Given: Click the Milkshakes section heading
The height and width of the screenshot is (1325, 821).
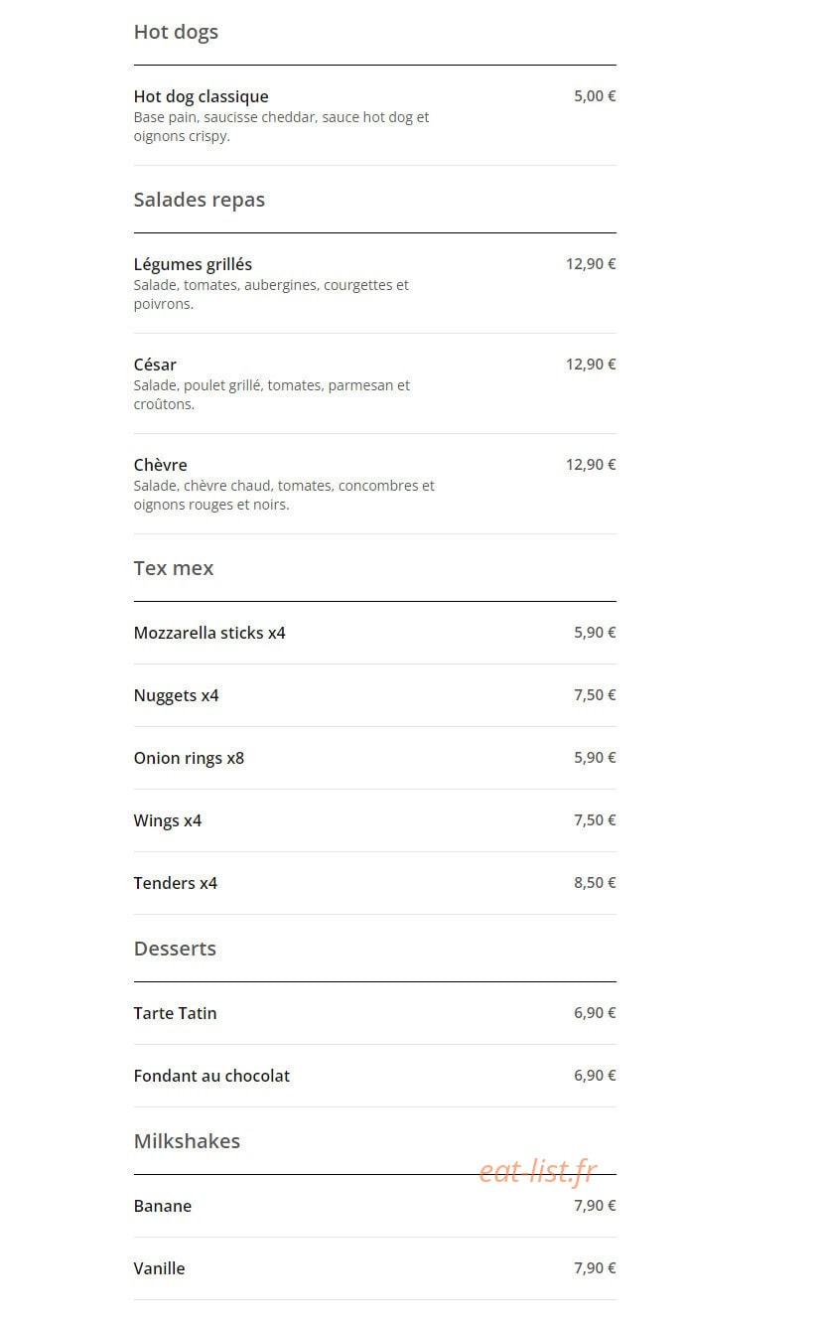Looking at the screenshot, I should [x=187, y=1141].
